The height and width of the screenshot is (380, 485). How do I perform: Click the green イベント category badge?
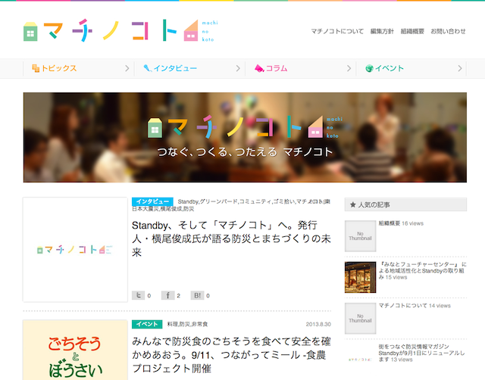[147, 324]
